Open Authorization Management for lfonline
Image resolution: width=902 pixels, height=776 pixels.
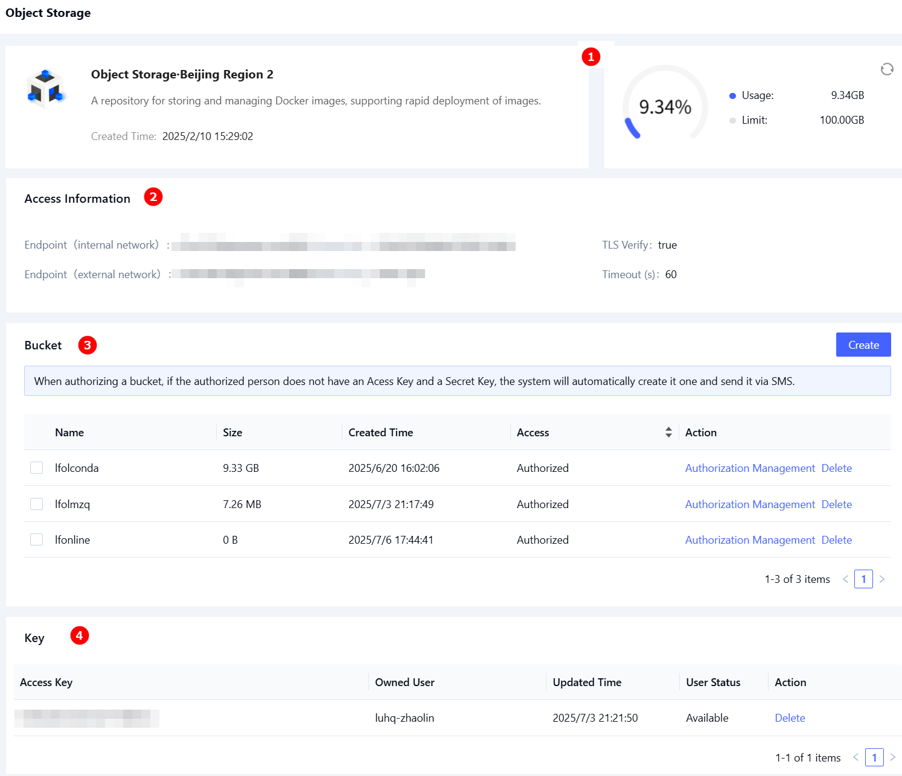(x=750, y=540)
